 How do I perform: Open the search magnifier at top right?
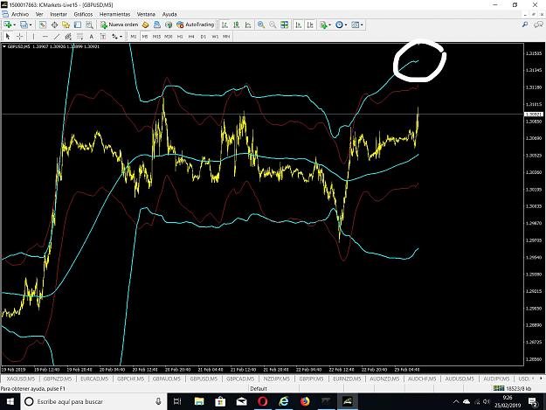pos(525,24)
